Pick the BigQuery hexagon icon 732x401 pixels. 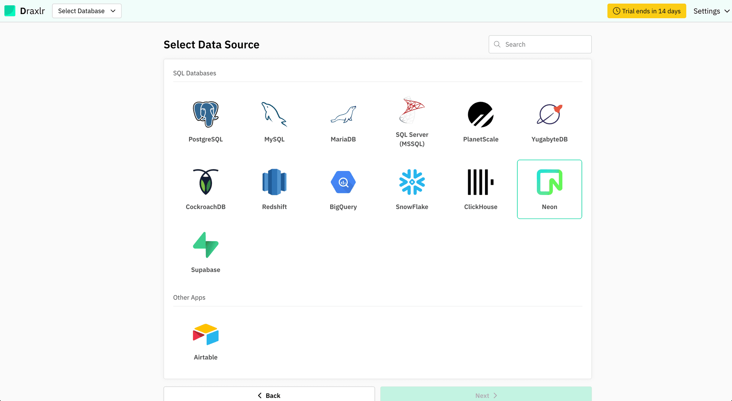click(x=343, y=182)
